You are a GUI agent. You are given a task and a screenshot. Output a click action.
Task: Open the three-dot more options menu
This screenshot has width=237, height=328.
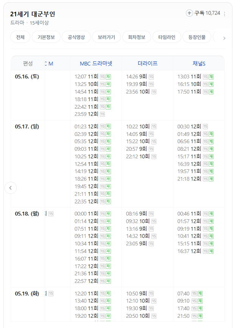click(x=225, y=14)
